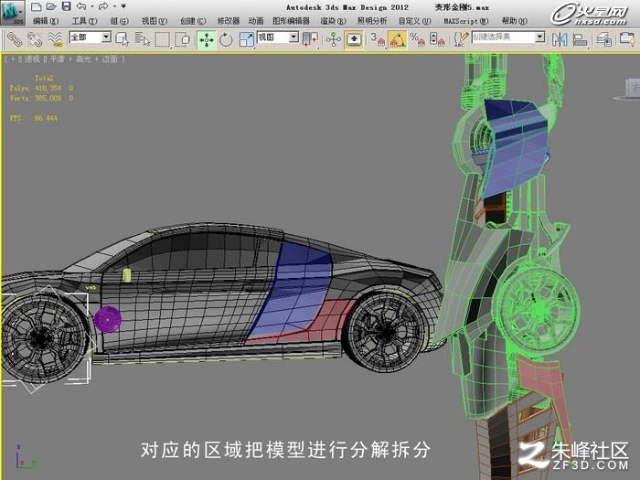The width and height of the screenshot is (640, 480).
Task: Toggle the Angle Snap button
Action: click(x=398, y=40)
